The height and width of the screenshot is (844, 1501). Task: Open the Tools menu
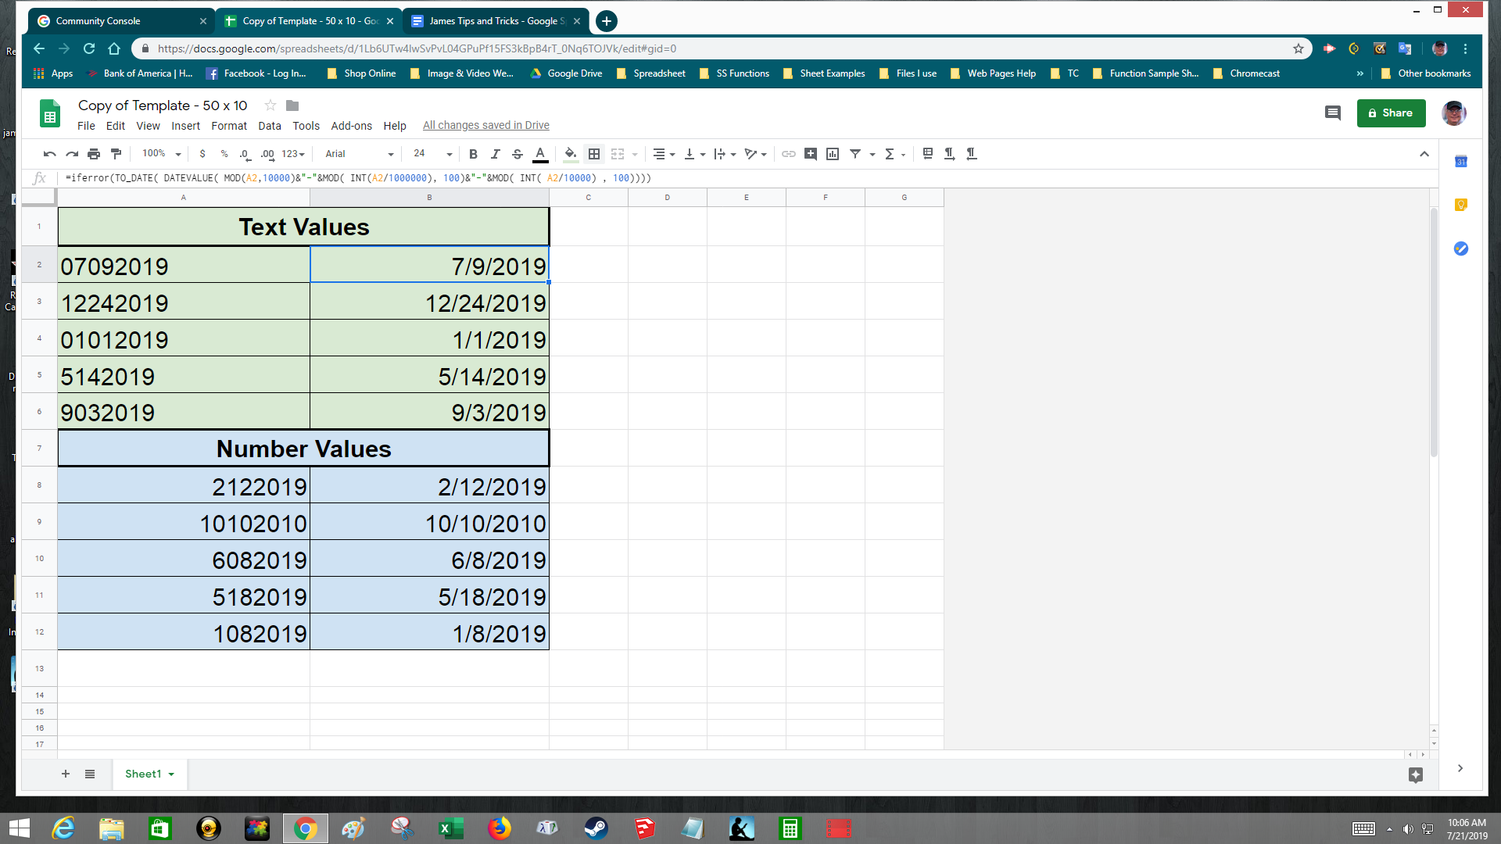click(x=306, y=126)
